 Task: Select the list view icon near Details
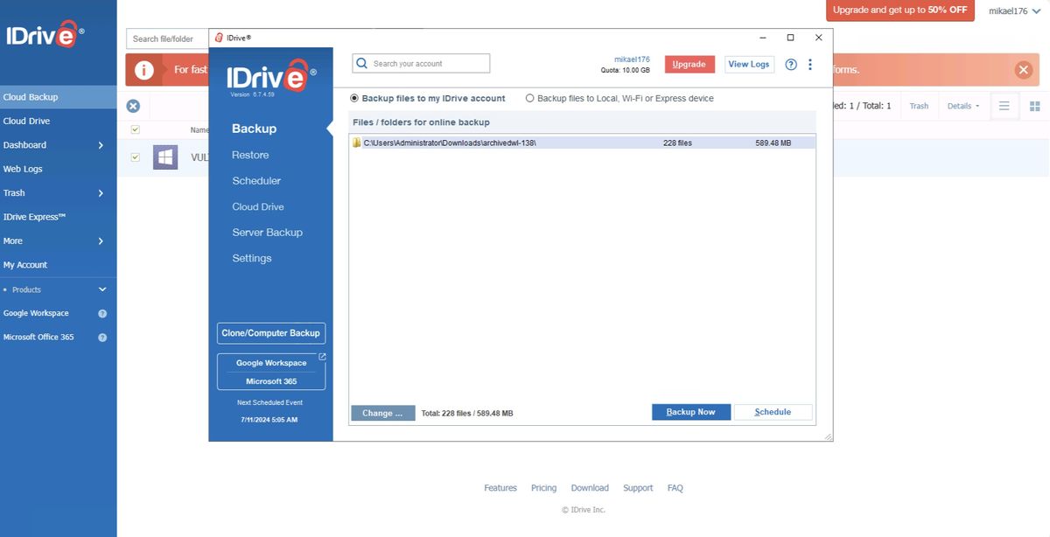pyautogui.click(x=1004, y=105)
